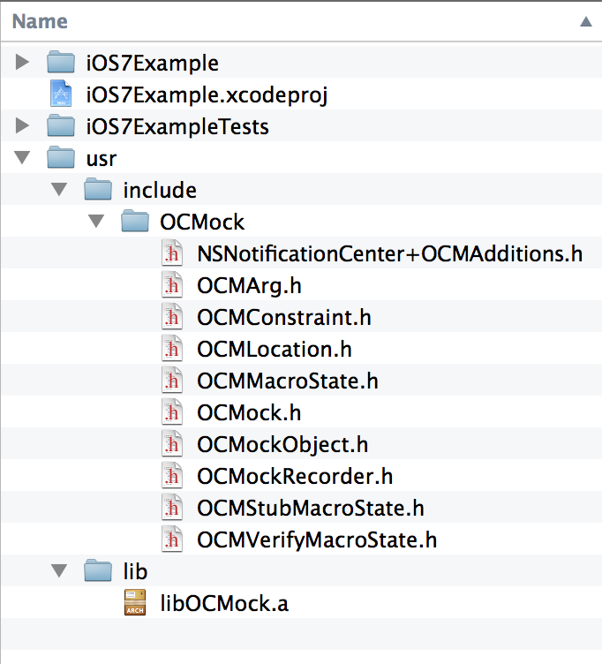The image size is (602, 664).
Task: Collapse the lib folder triangle
Action: 59,570
